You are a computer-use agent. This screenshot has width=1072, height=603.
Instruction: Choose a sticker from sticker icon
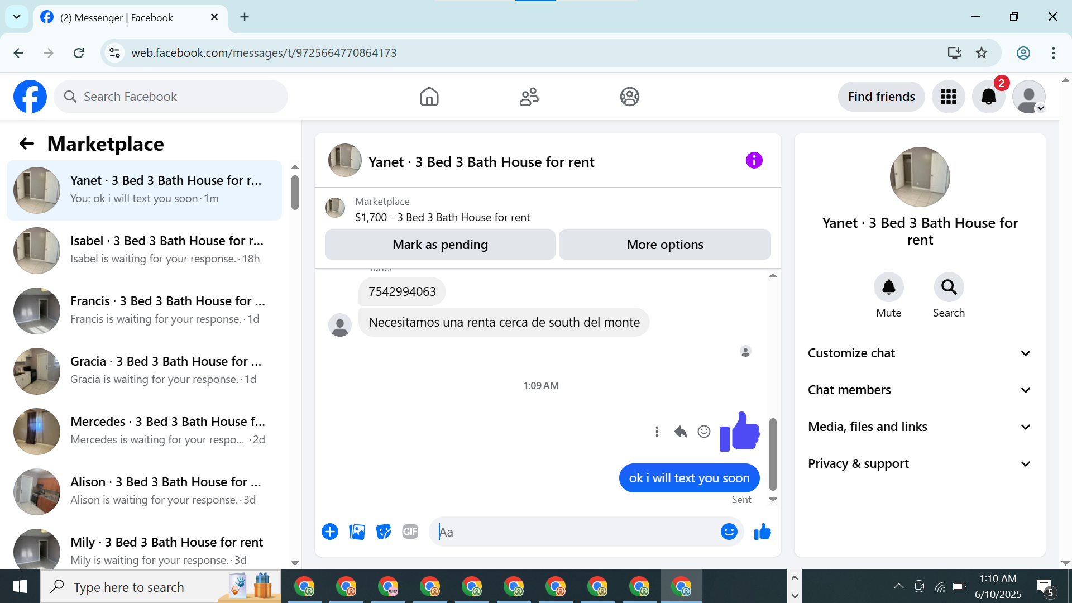click(x=384, y=532)
